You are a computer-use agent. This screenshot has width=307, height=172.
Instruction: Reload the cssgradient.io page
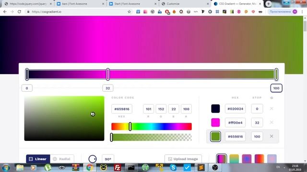pos(19,11)
